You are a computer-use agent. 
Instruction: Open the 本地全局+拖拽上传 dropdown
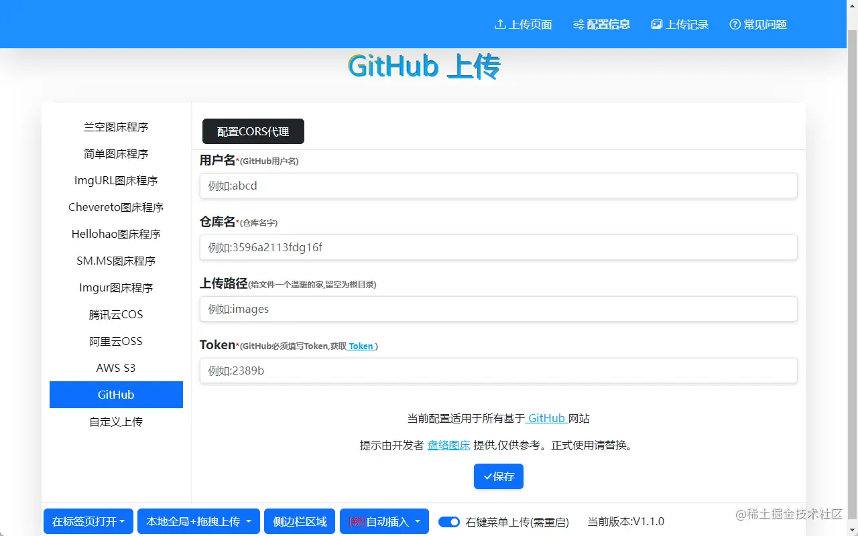[198, 521]
